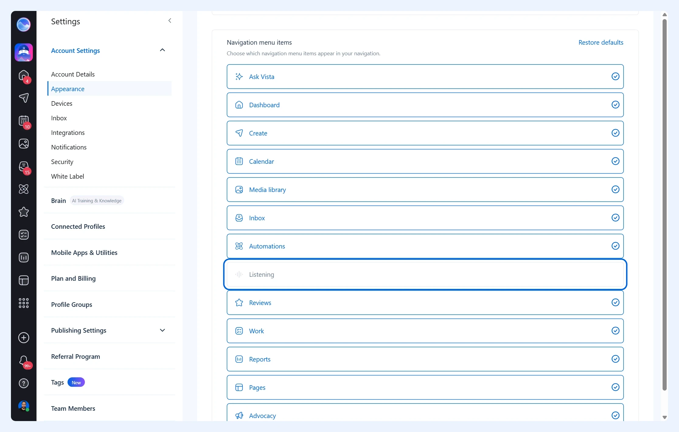
Task: Uncheck the Pages navigation item
Action: click(615, 387)
